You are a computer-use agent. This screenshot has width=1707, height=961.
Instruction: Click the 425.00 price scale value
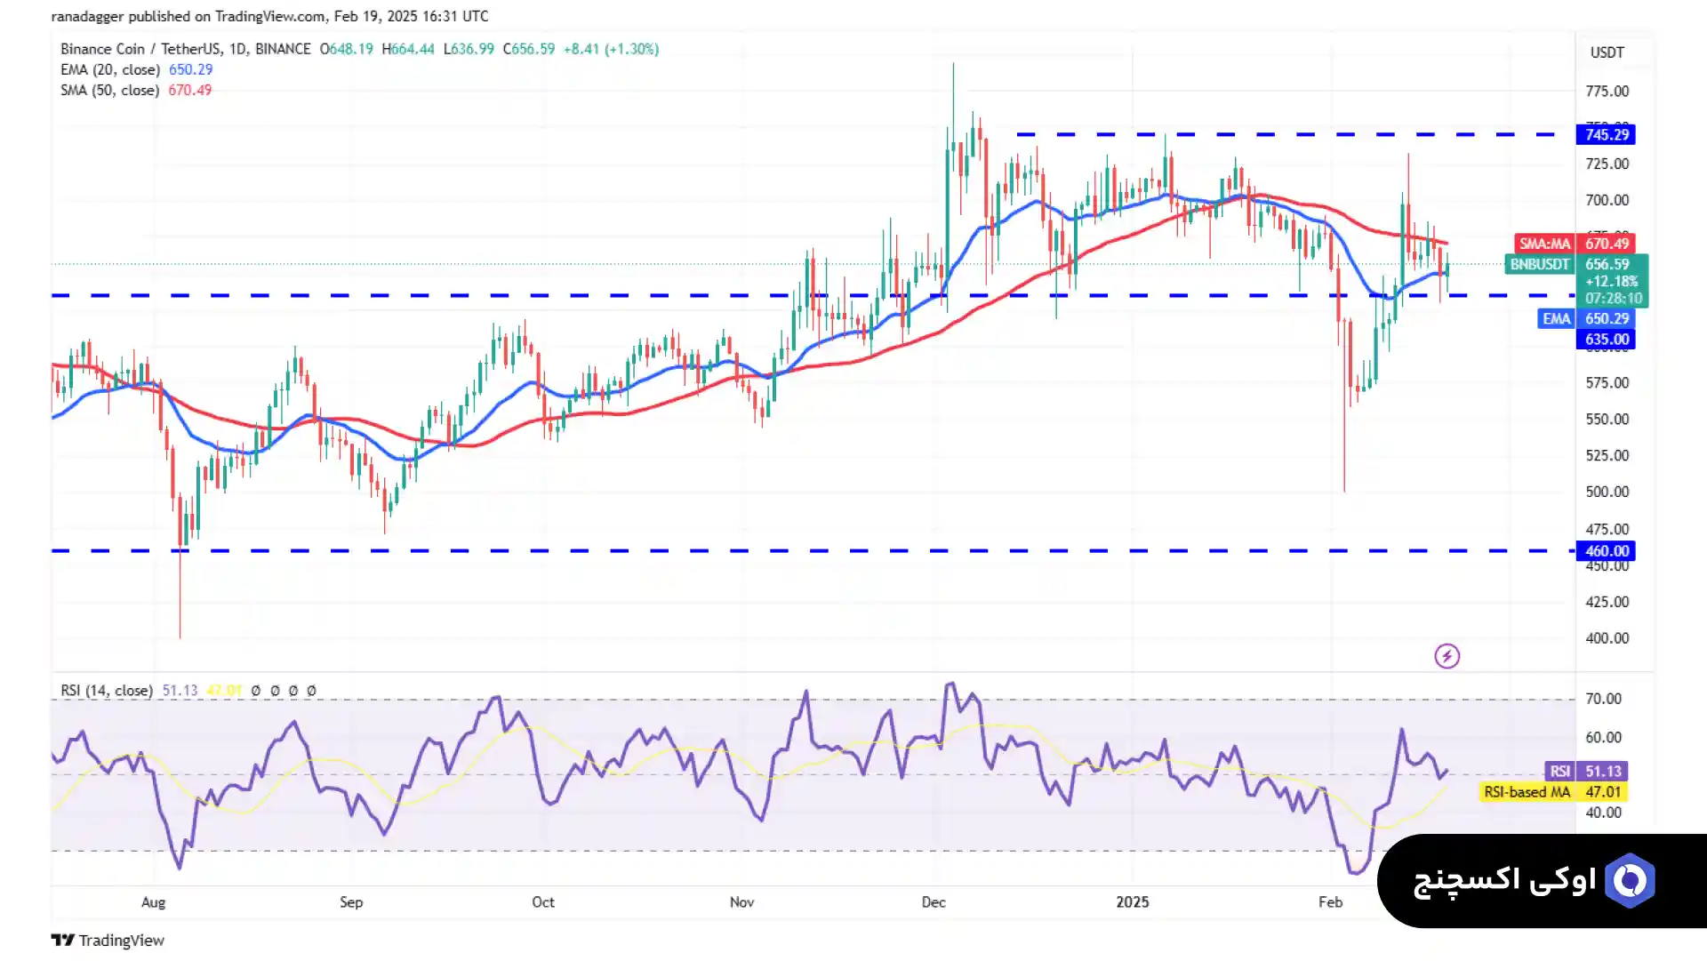pyautogui.click(x=1607, y=602)
